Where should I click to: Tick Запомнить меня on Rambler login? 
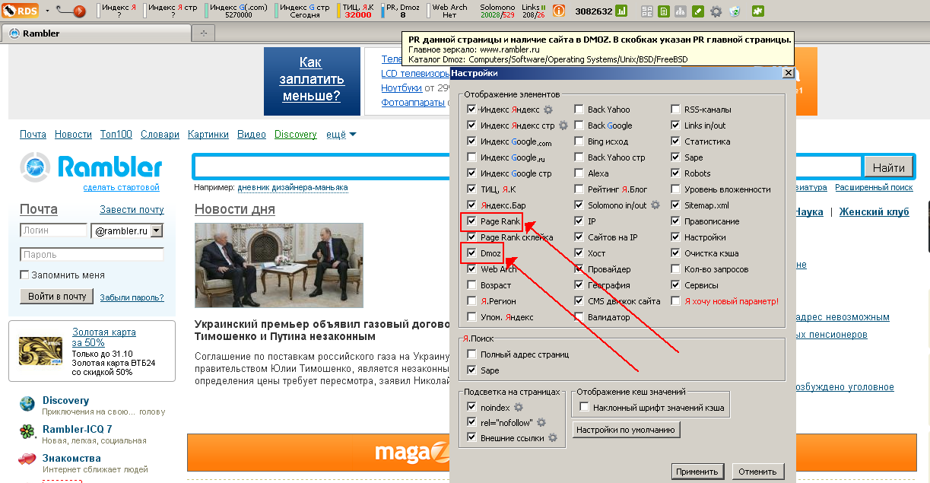(25, 275)
